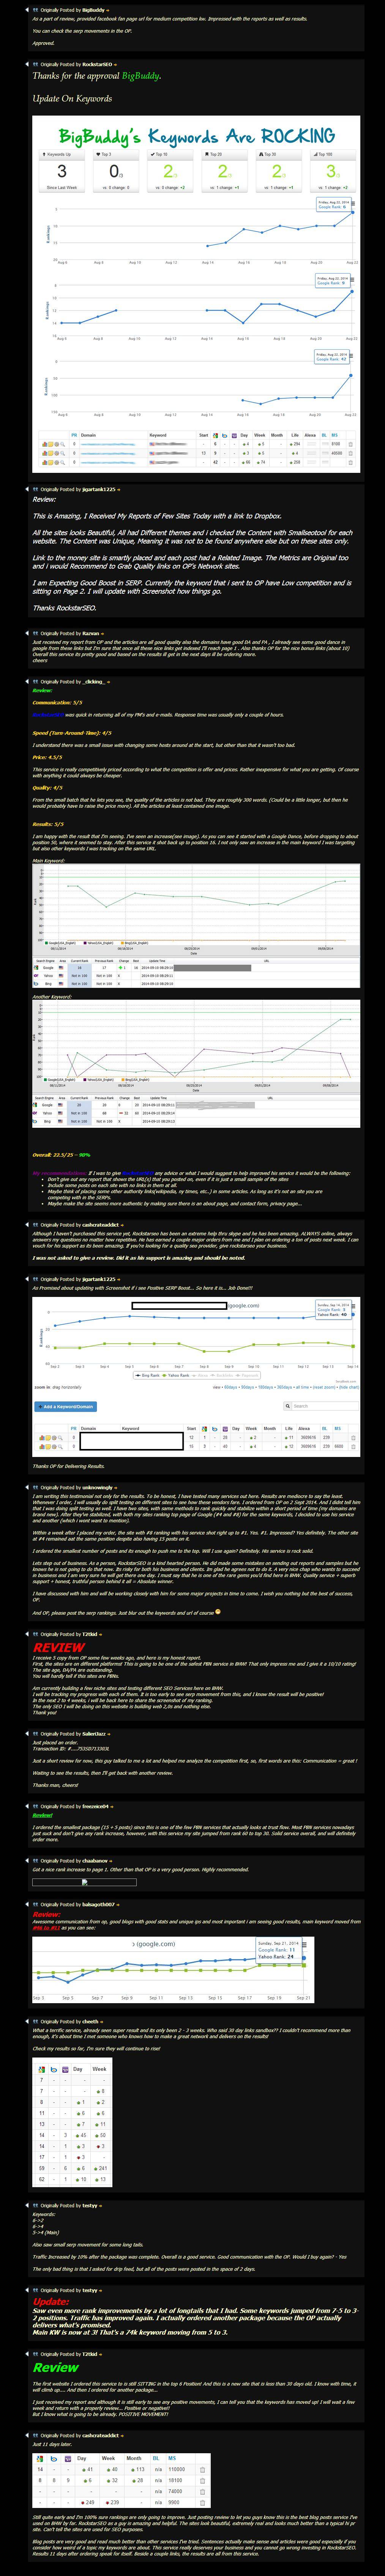Click the red Update: heading in tmtye's post

click(x=51, y=2301)
